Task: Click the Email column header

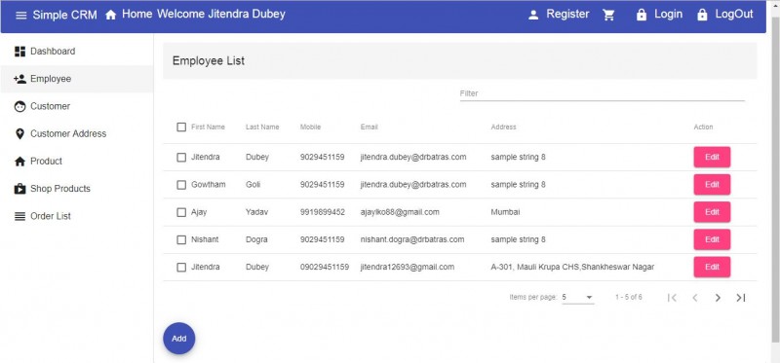Action: tap(370, 127)
